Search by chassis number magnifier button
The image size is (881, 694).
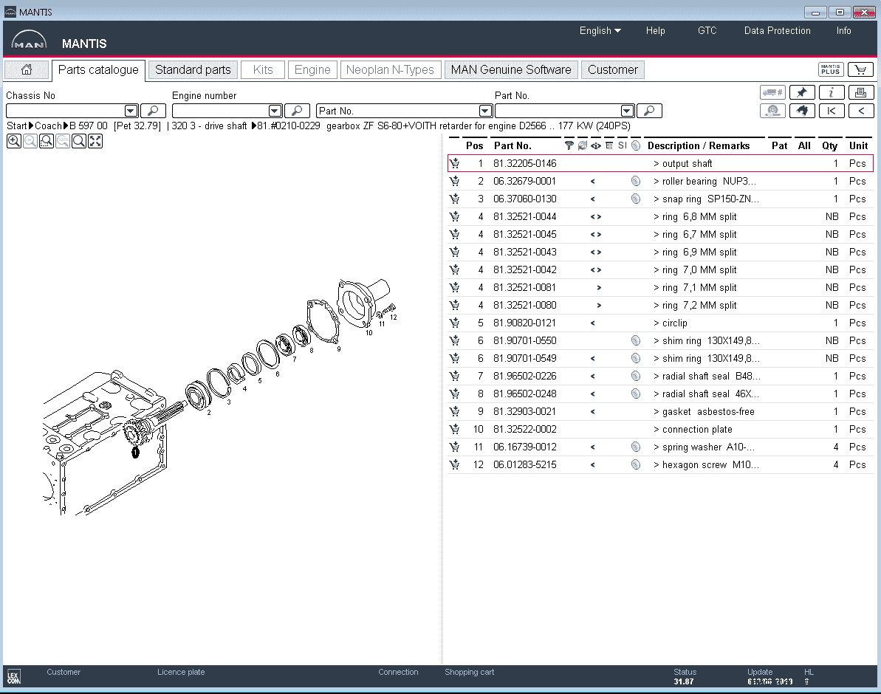[x=153, y=111]
